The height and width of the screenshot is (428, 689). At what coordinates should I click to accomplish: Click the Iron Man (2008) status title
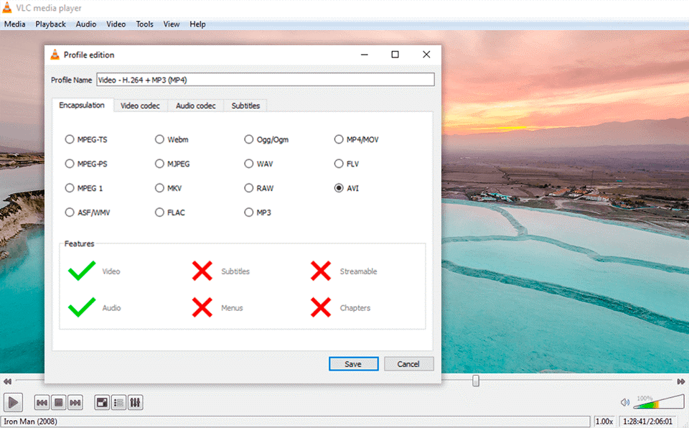(31, 422)
